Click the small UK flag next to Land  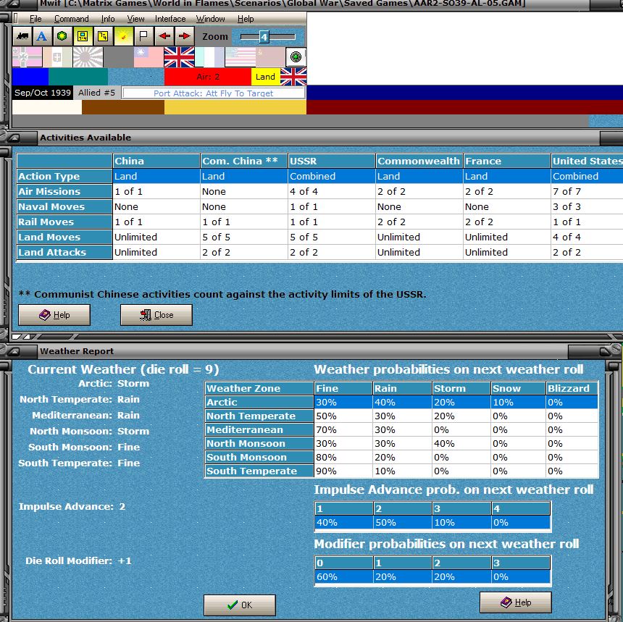(x=293, y=77)
